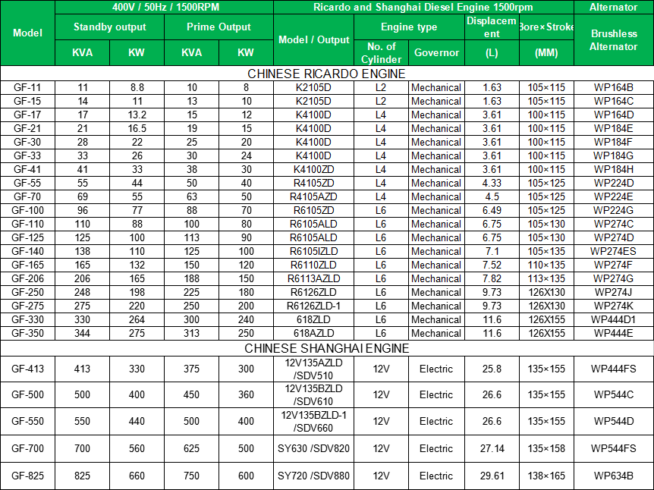Select the WP444D1 alternator cell

614,320
